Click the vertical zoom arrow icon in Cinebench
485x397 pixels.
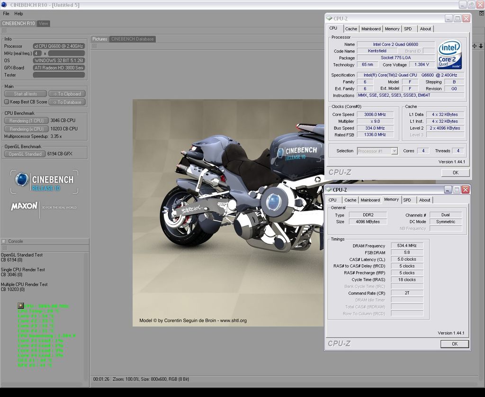481,46
